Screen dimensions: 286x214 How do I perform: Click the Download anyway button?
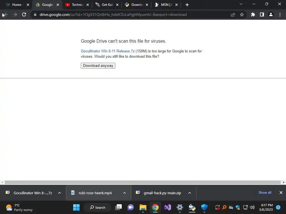98,66
